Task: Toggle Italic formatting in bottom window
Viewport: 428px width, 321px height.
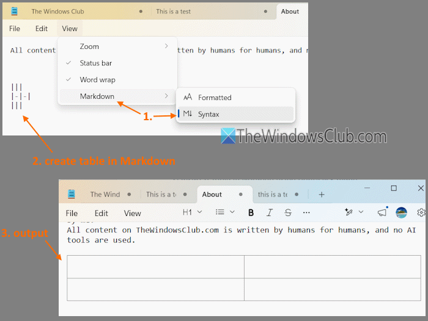Action: click(270, 212)
